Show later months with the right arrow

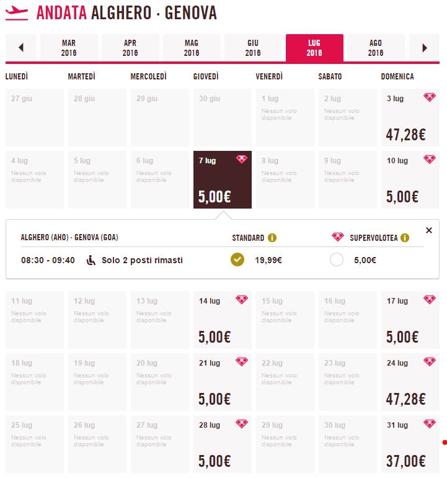point(425,48)
